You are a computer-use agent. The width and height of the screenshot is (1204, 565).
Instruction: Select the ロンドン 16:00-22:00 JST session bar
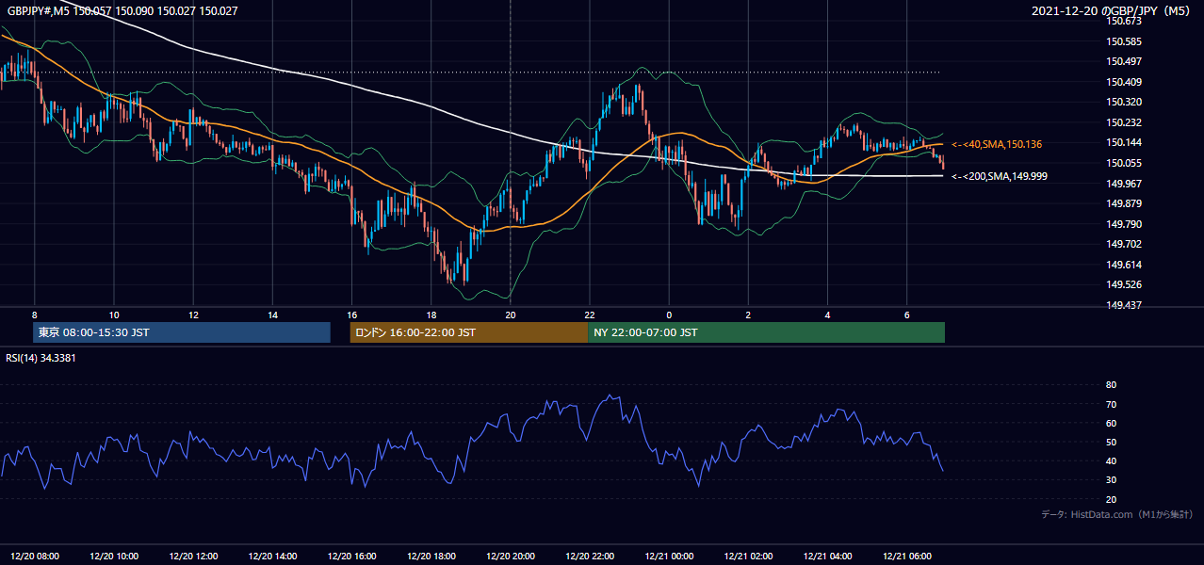tap(469, 332)
